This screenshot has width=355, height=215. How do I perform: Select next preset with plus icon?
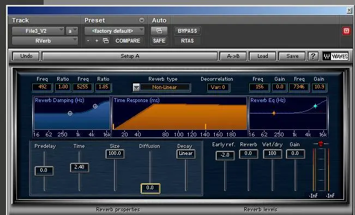coord(97,41)
